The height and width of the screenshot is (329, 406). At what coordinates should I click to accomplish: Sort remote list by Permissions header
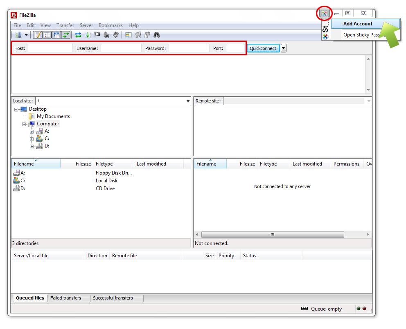click(x=347, y=164)
